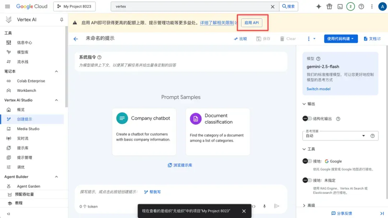Select the Company chatbot sample card

pos(144,132)
